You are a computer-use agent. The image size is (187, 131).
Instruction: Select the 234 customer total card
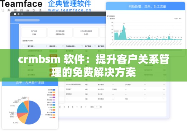(34, 32)
